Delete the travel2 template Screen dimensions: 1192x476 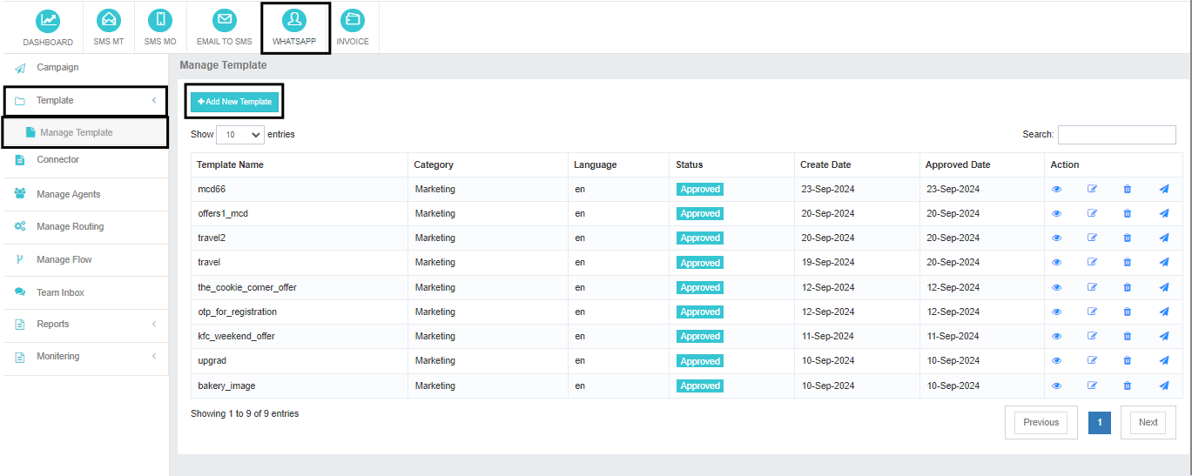point(1128,238)
